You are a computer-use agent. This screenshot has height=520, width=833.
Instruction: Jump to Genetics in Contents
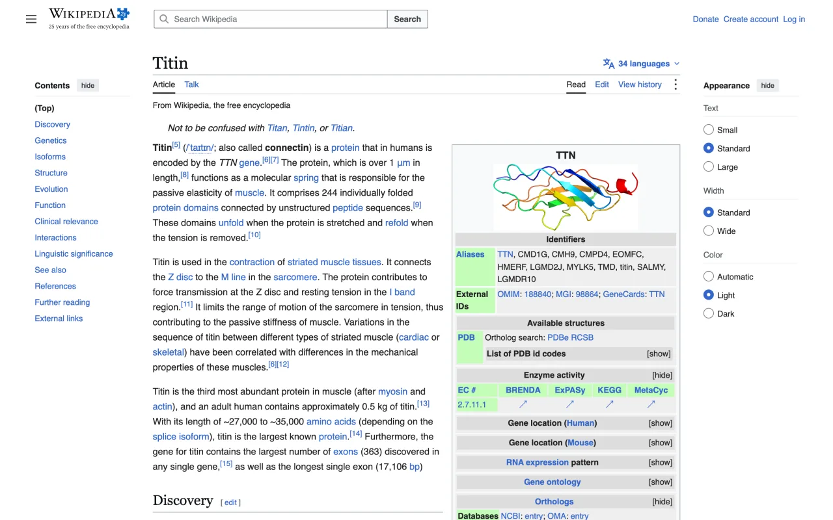point(51,140)
